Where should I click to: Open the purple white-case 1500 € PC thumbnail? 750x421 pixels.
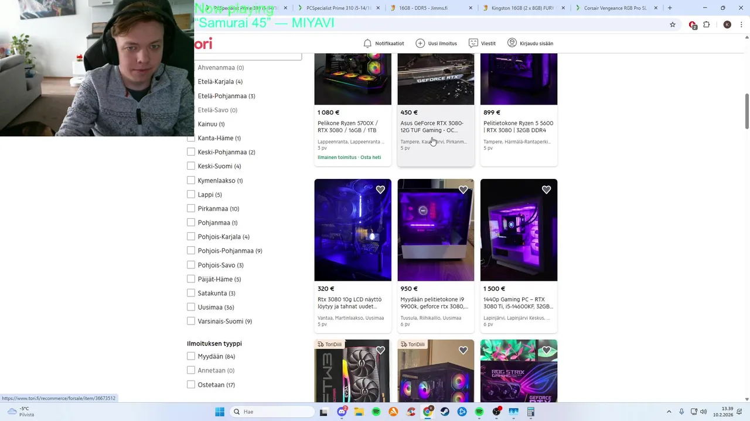[x=519, y=230]
